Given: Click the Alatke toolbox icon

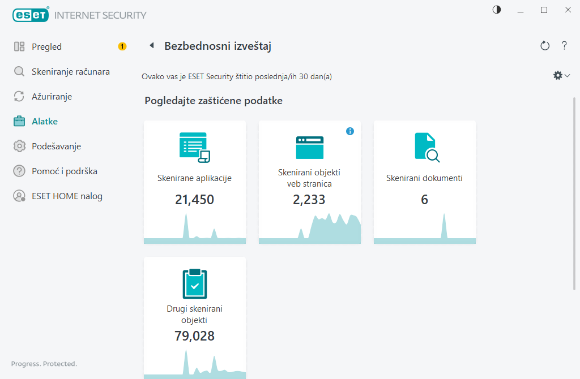Looking at the screenshot, I should pos(19,121).
